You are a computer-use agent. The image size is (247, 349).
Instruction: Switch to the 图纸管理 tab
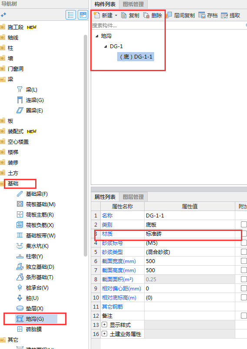[133, 4]
